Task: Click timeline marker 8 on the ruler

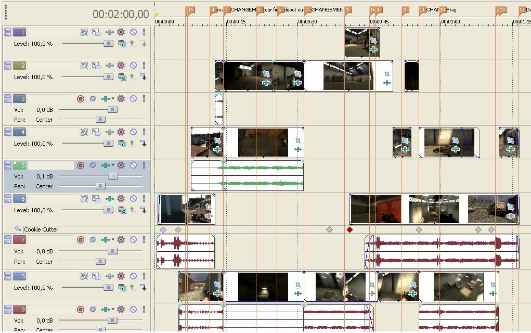Action: (405, 10)
